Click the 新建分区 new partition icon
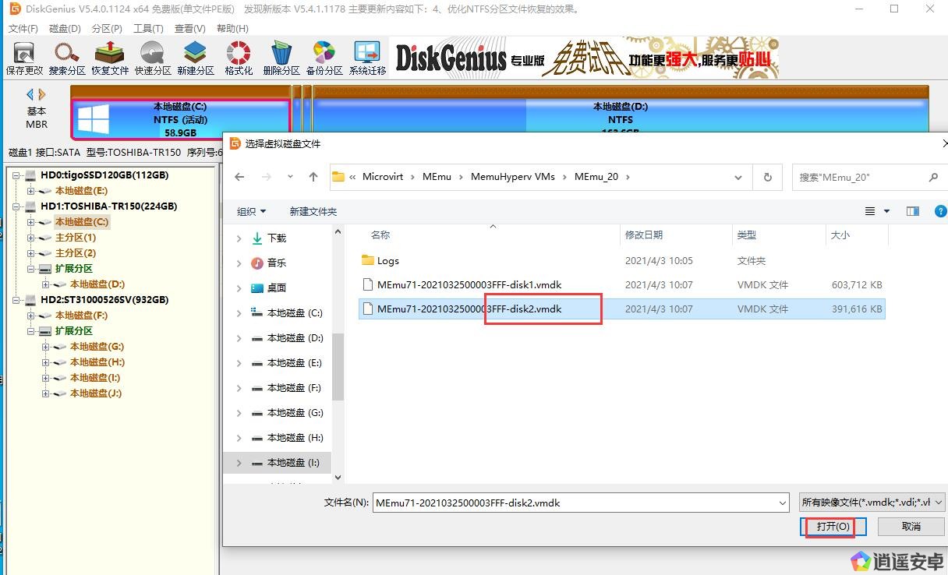This screenshot has width=948, height=575. click(195, 58)
